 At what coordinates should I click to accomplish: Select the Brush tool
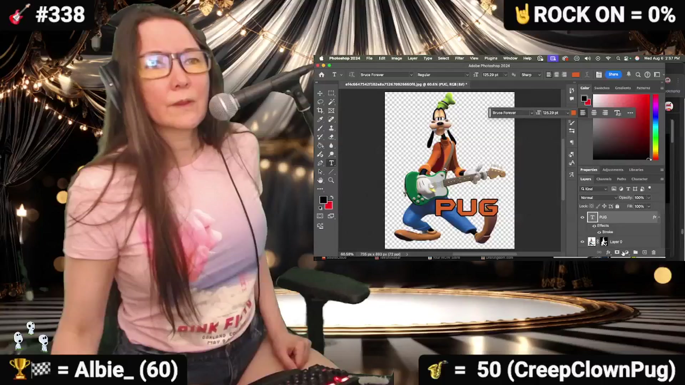(x=320, y=128)
